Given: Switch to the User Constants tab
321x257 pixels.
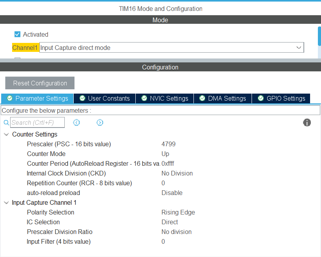Looking at the screenshot, I should click(105, 98).
